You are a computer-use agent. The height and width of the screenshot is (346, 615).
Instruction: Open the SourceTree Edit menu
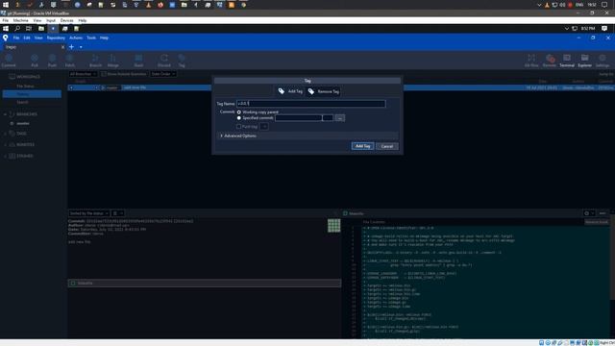[27, 38]
